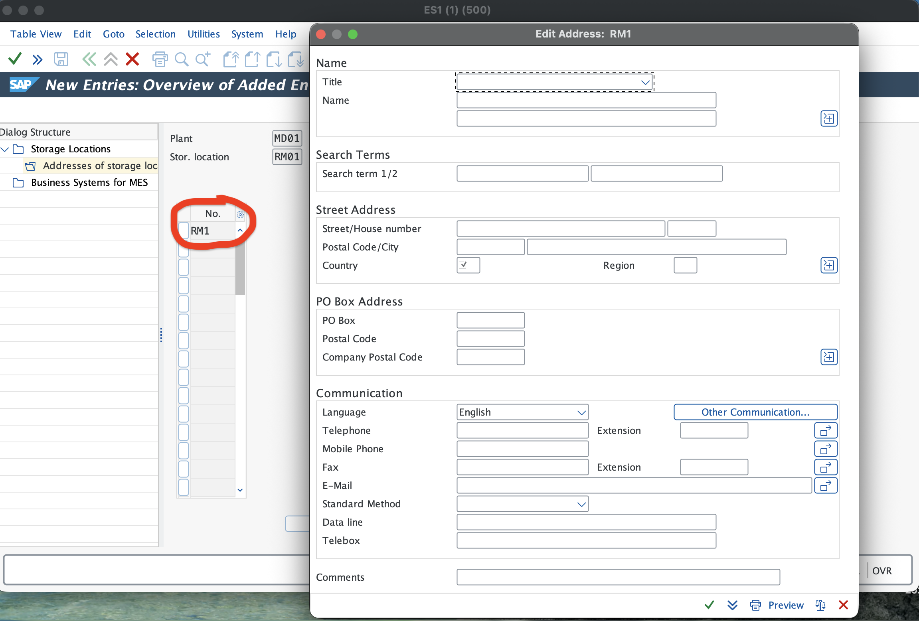This screenshot has height=621, width=919.
Task: Click the Find Next magnifier-plus icon
Action: [x=203, y=59]
